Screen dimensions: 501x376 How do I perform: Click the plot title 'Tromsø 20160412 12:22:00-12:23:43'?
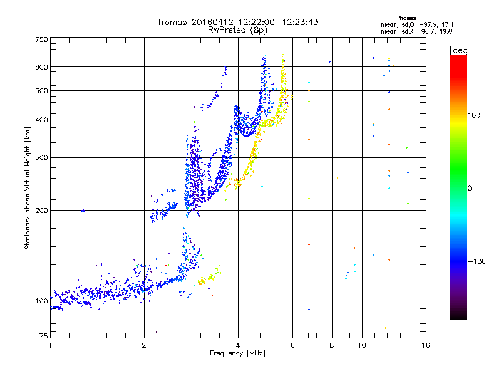click(x=237, y=22)
